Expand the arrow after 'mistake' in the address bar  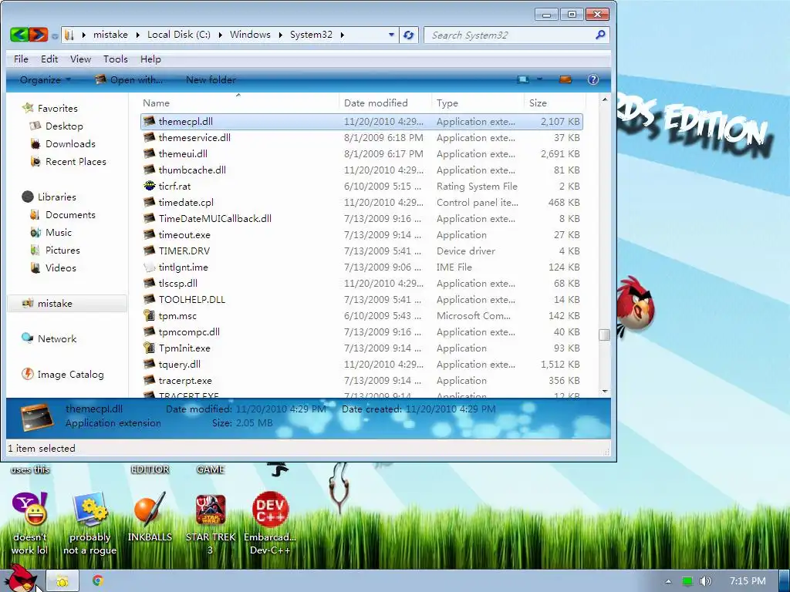click(x=137, y=35)
